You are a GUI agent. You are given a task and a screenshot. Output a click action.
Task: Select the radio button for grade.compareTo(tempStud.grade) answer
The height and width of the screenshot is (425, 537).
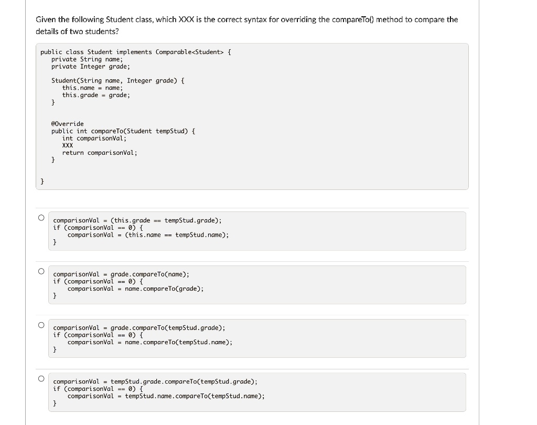click(40, 324)
